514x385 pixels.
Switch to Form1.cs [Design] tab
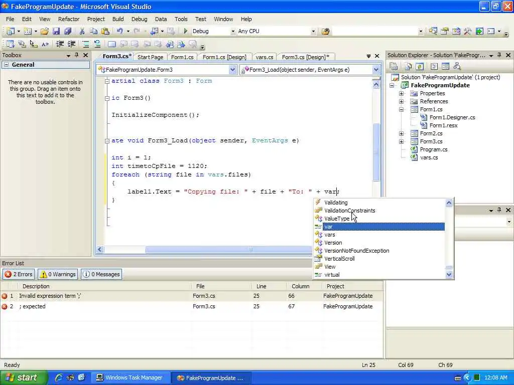click(224, 57)
